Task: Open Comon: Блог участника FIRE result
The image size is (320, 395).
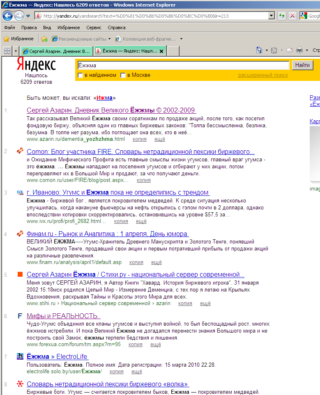Action: pos(140,152)
